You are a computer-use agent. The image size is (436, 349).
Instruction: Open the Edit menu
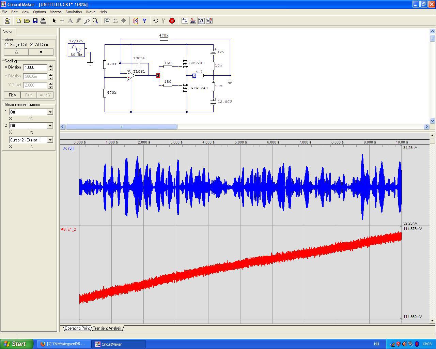coord(14,12)
